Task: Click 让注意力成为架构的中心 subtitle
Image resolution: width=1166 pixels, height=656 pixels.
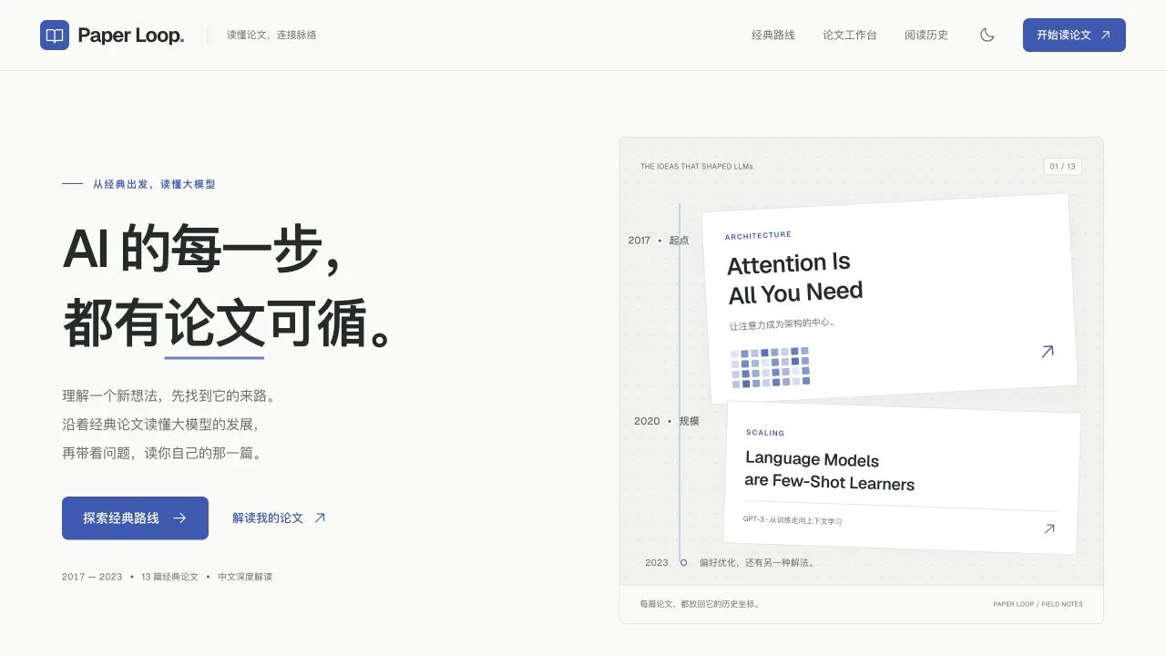Action: [782, 323]
